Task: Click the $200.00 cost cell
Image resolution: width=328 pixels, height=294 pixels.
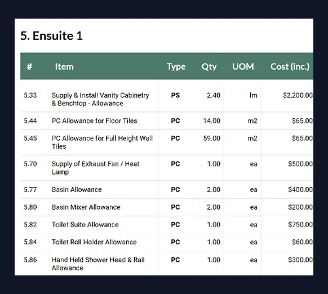Action: pyautogui.click(x=300, y=207)
